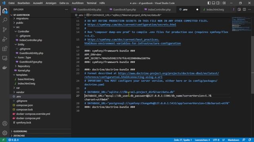Click the remote window indicator in status bar
This screenshot has width=254, height=142.
pos(3,140)
